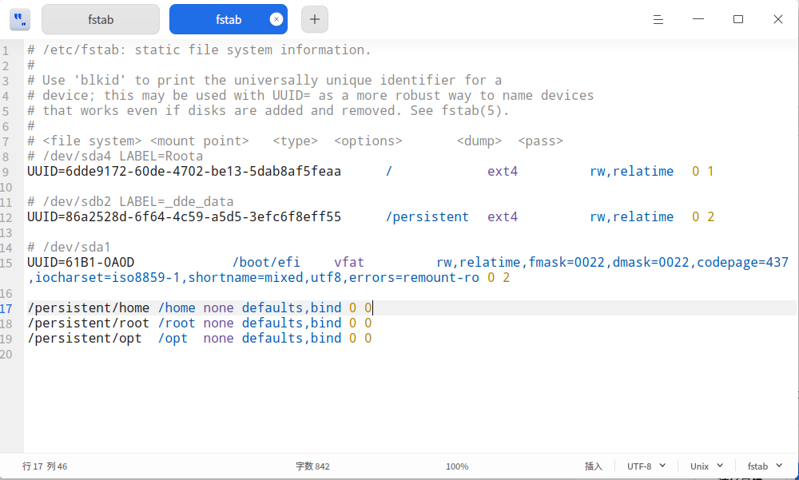Viewport: 799px width, 480px height.
Task: Click /persistent/home on line 17
Action: tap(88, 307)
